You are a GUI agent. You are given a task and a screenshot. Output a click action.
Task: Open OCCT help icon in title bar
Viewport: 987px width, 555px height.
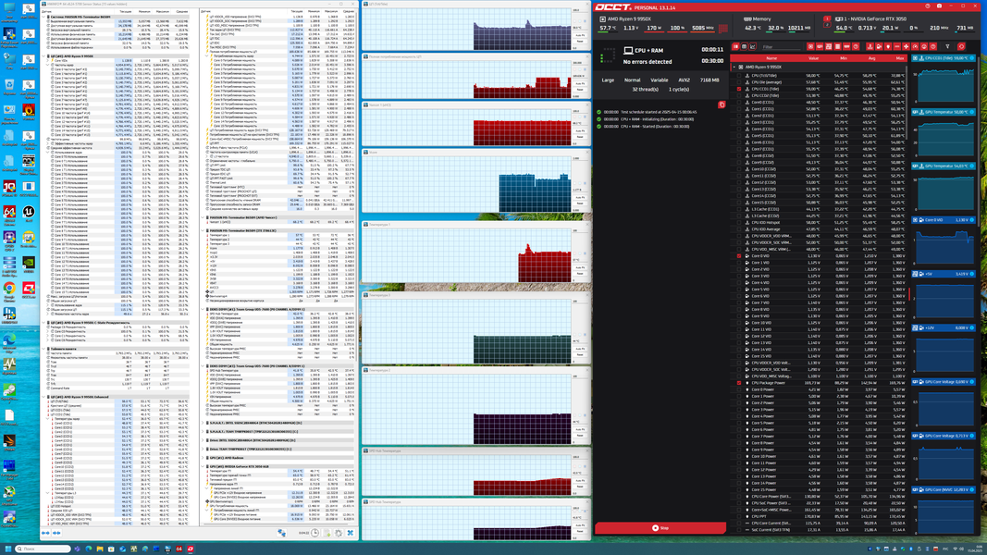pos(927,6)
